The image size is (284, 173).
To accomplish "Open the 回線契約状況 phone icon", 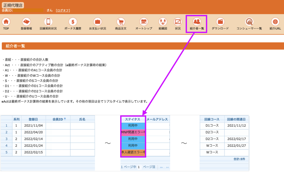I will (48, 22).
